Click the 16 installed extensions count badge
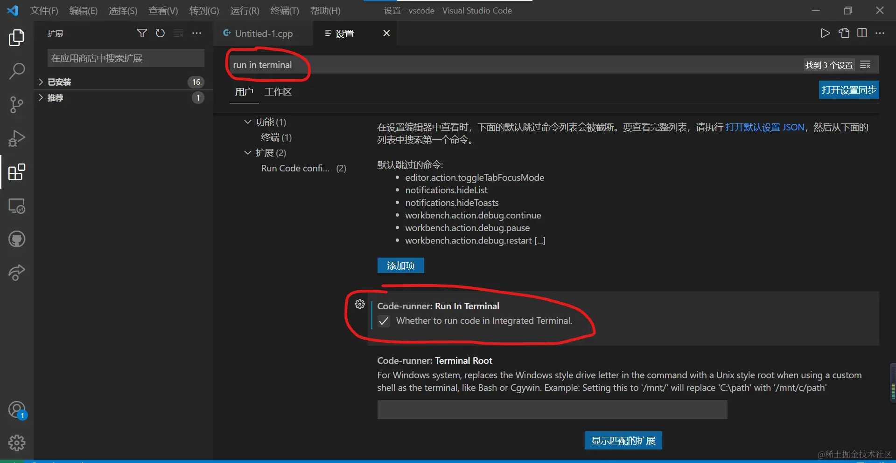Image resolution: width=896 pixels, height=463 pixels. point(196,82)
